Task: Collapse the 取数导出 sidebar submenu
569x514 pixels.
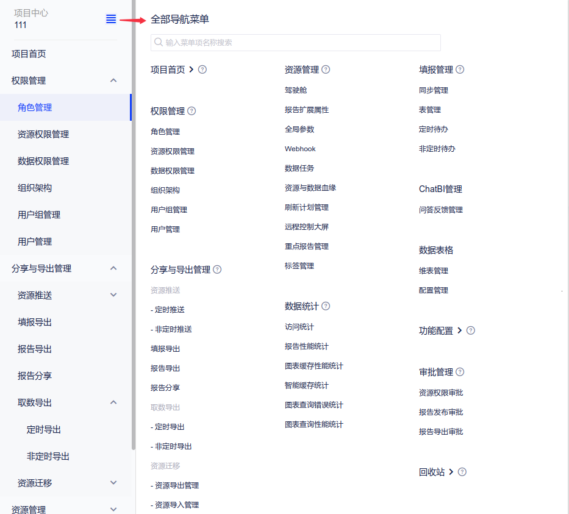Action: coord(113,402)
